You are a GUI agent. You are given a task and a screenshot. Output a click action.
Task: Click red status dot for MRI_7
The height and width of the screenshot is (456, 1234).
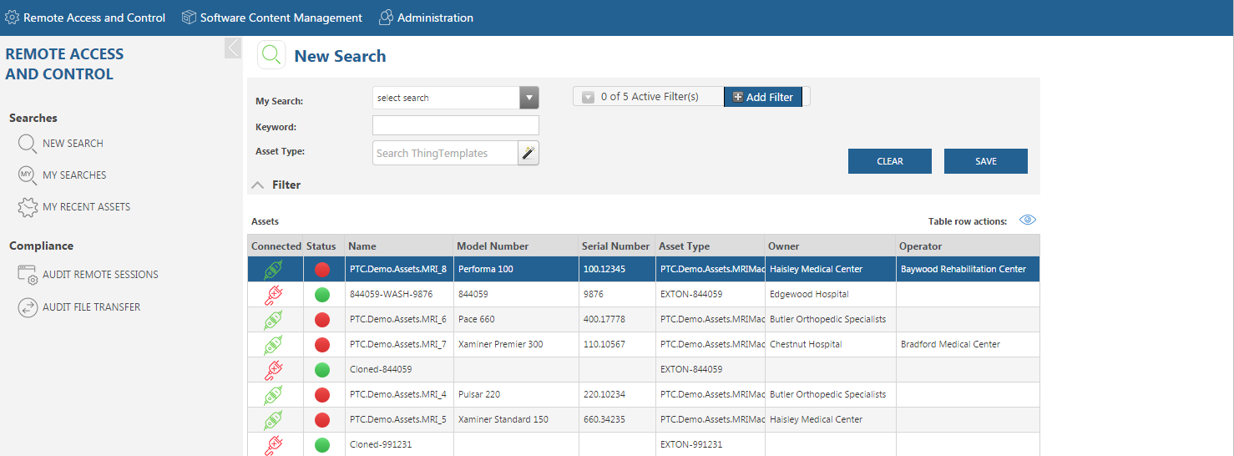click(x=322, y=345)
